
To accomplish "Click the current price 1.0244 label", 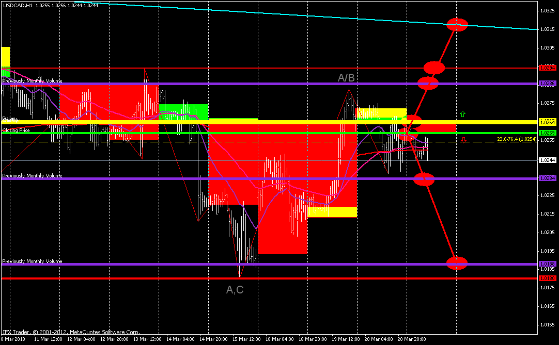I will pyautogui.click(x=548, y=160).
